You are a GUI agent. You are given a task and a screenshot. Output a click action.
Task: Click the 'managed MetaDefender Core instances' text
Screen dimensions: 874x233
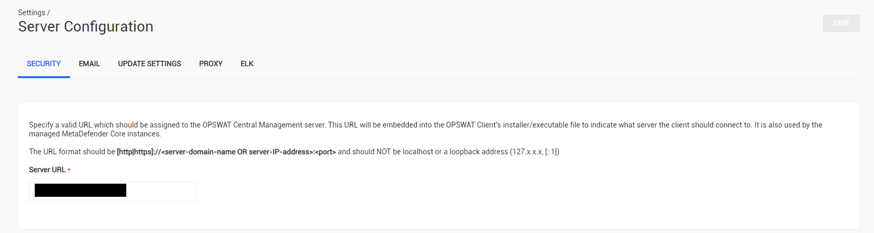95,134
